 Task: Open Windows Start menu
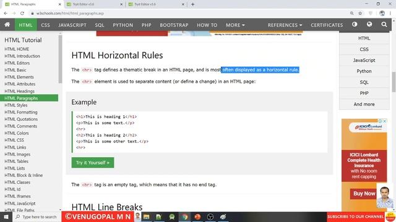(x=6, y=216)
